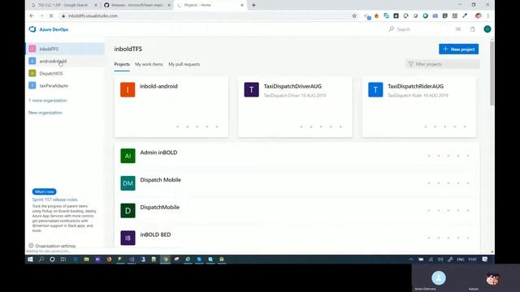Image resolution: width=520 pixels, height=292 pixels.
Task: Click New organization link
Action: tap(45, 113)
